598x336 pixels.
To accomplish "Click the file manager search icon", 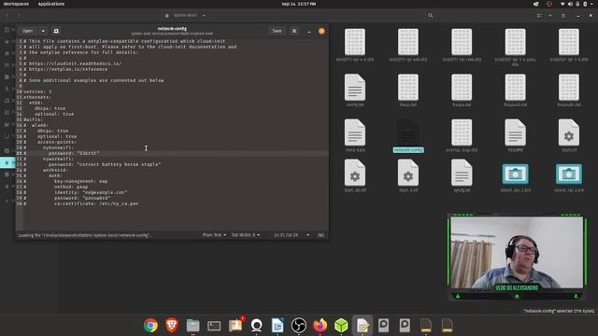I will click(430, 16).
